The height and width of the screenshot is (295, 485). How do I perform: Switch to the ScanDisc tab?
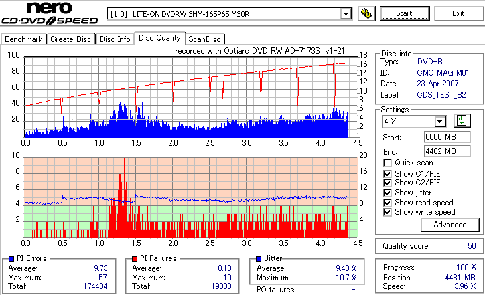pyautogui.click(x=204, y=39)
